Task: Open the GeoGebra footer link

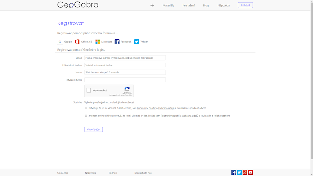Action: point(63,173)
